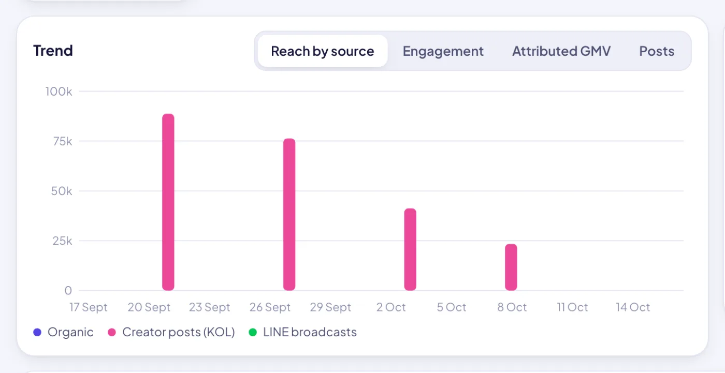Click the pink Creator posts legend dot

(x=111, y=332)
